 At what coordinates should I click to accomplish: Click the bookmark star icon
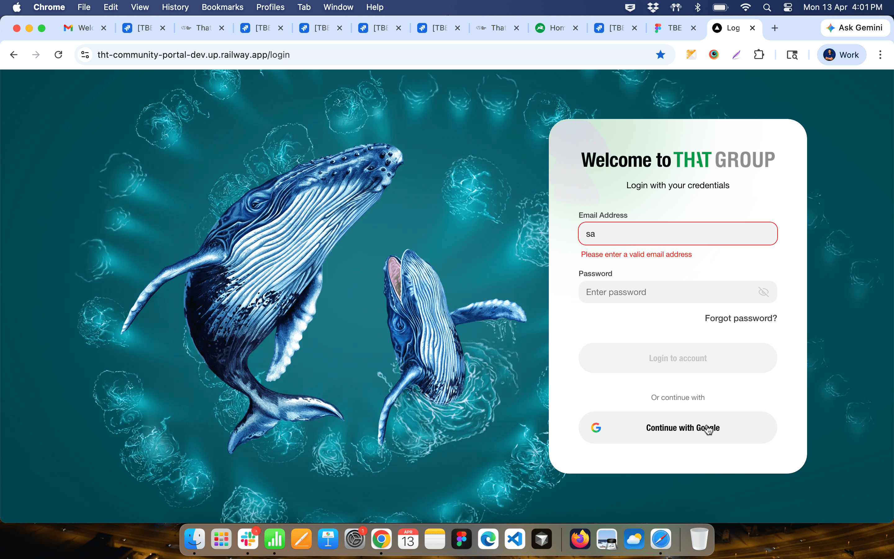[661, 55]
